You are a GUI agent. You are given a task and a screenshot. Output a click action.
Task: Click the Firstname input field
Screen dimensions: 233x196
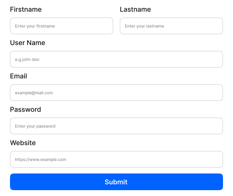tap(62, 26)
